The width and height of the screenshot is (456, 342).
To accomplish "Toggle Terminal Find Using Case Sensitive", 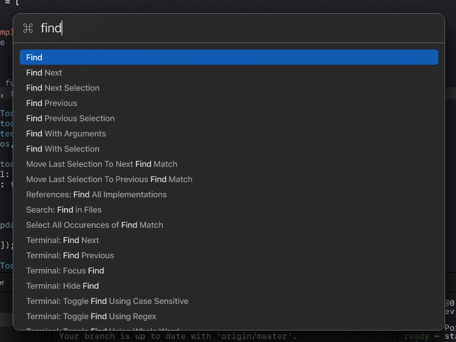I will click(229, 301).
